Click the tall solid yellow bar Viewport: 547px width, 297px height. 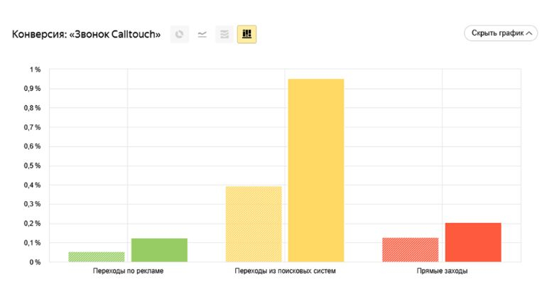316,171
